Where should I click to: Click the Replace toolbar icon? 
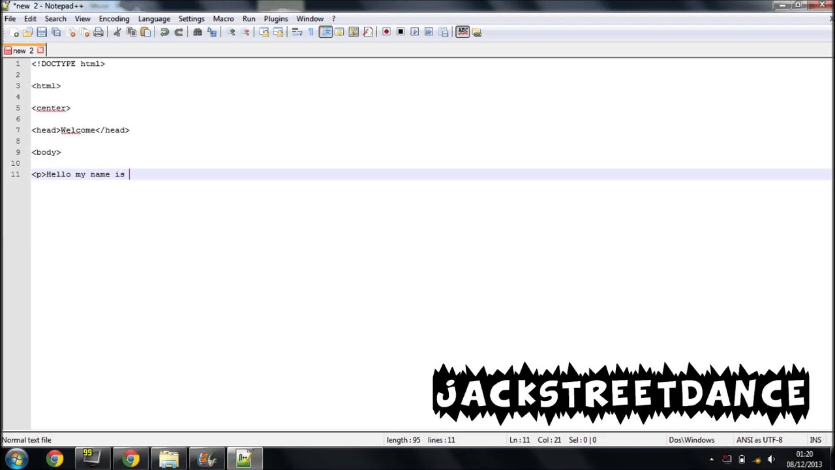212,32
